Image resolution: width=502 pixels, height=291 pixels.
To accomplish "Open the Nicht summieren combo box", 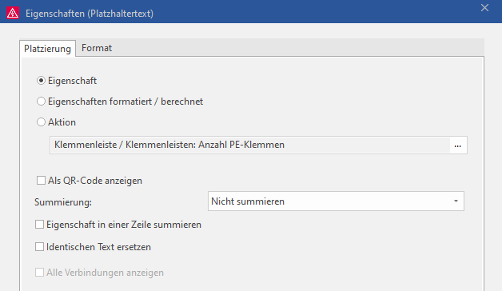I will (x=336, y=201).
